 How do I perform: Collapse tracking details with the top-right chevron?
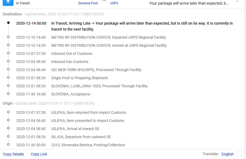[237, 2]
